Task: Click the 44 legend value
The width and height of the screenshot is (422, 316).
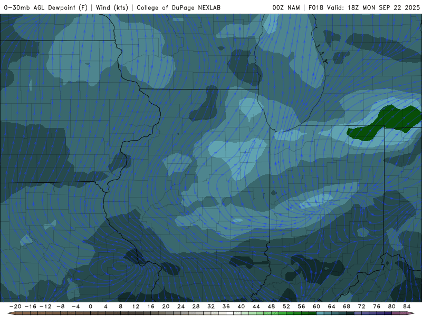Action: 256,307
